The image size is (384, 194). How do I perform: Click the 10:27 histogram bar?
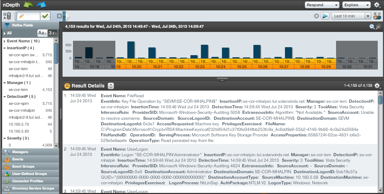point(288,53)
